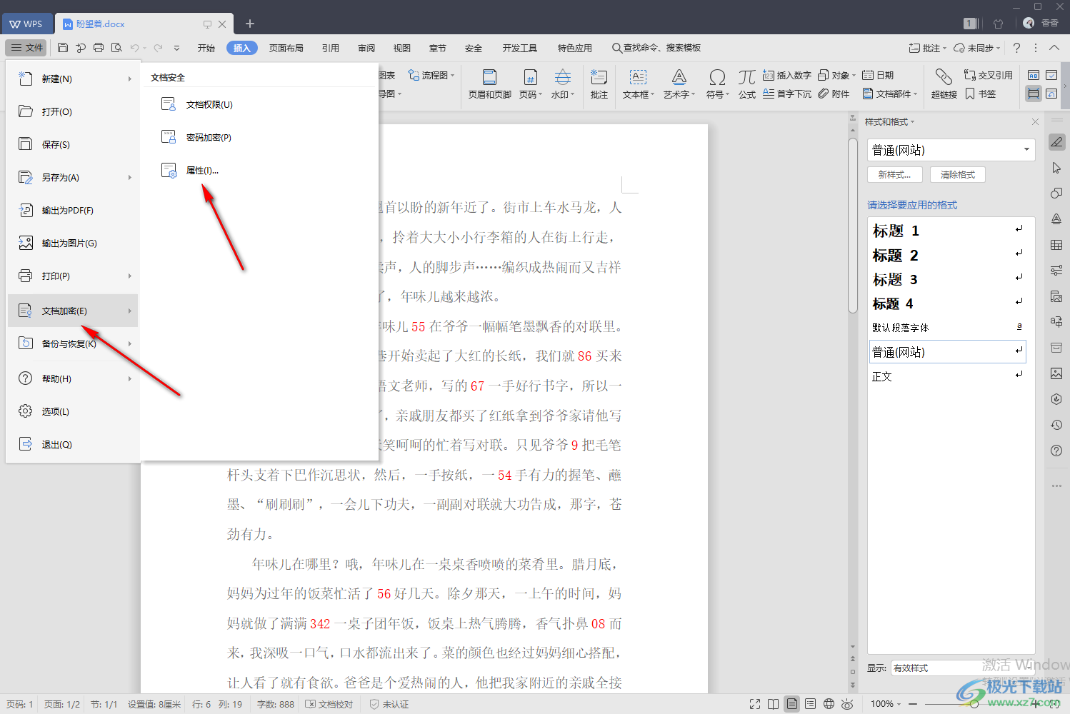Click the undo arrow icon
1070x714 pixels.
(134, 48)
